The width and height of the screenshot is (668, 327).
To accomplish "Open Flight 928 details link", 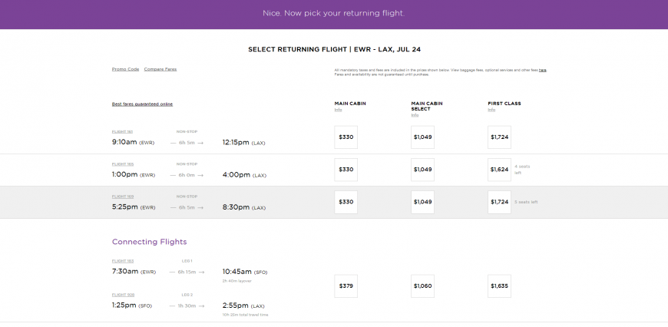I will [123, 295].
